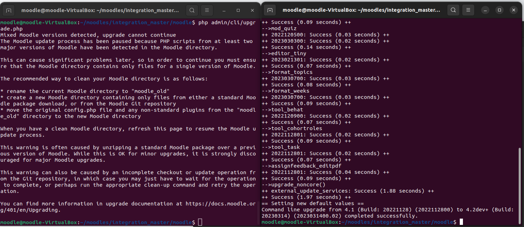This screenshot has height=227, width=524.
Task: Click the "++ 2022120500: Success (0.03 seconds) ++" line
Action: point(326,35)
